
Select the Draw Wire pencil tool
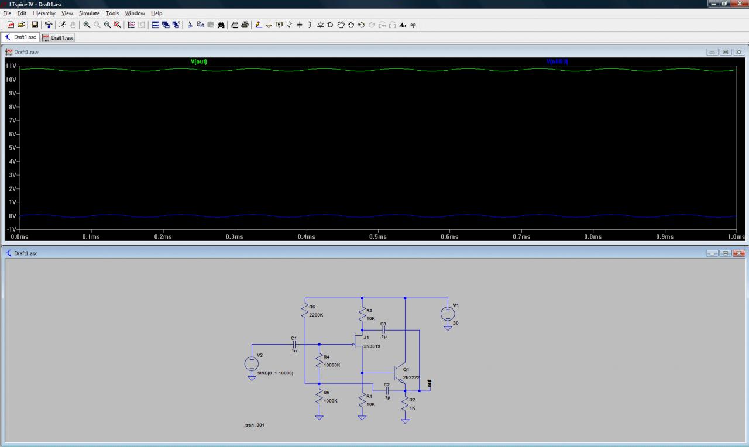259,25
